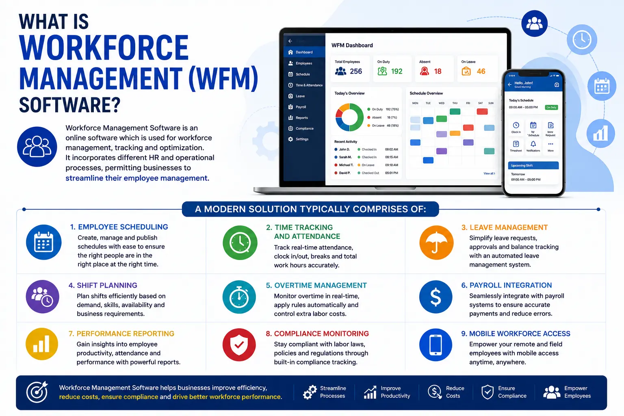Click the Today's Overview donut chart
624x416 pixels.
(x=349, y=117)
